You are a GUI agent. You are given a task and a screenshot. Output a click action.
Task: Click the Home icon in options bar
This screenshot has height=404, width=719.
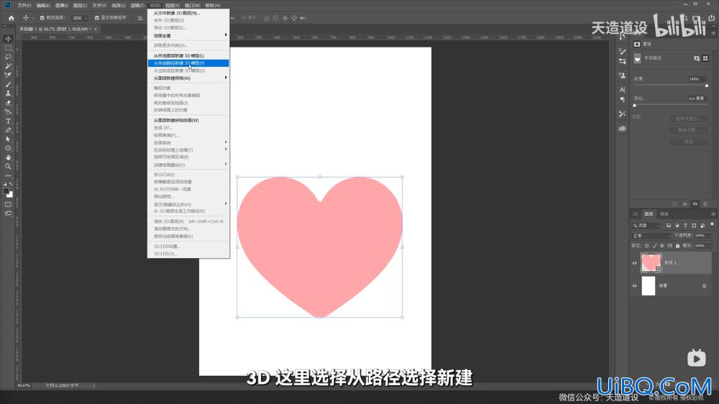12,18
